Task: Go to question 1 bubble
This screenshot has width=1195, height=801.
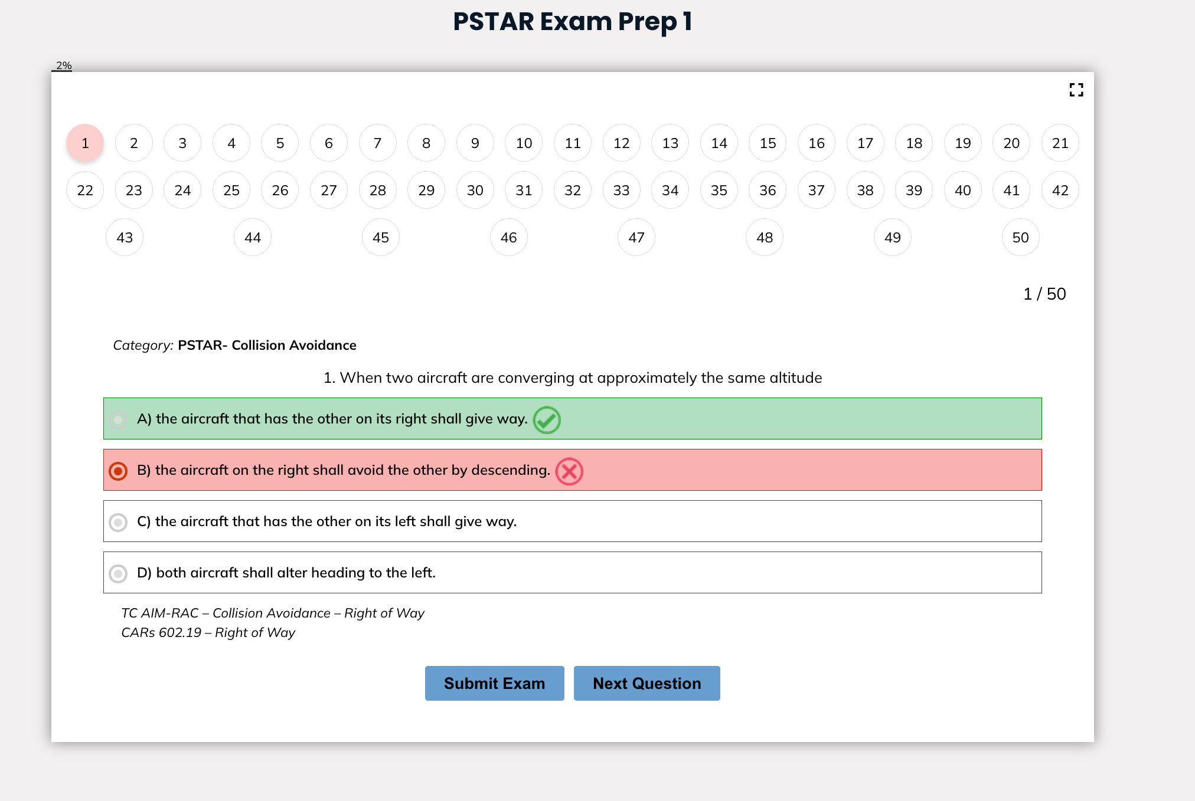Action: (85, 143)
